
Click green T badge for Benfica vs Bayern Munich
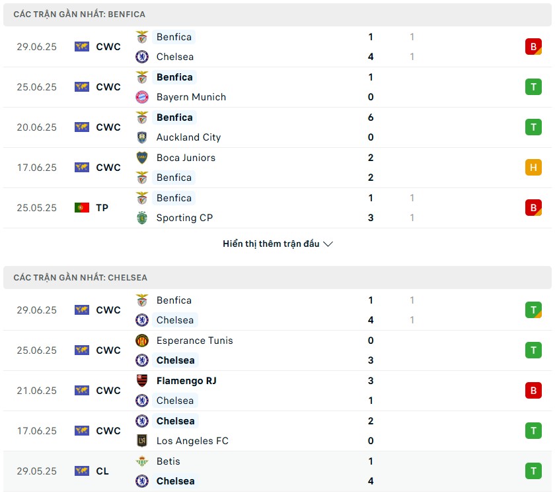(533, 87)
